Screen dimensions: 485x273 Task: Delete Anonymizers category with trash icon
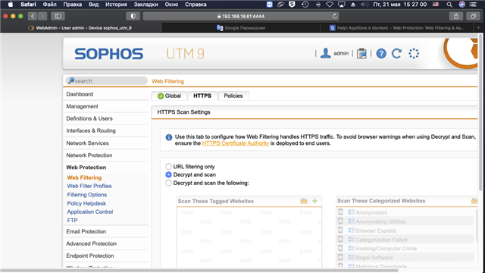340,212
